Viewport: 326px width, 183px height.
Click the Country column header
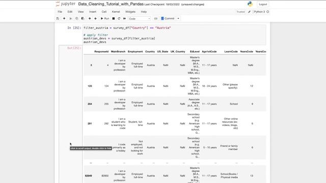pyautogui.click(x=150, y=51)
